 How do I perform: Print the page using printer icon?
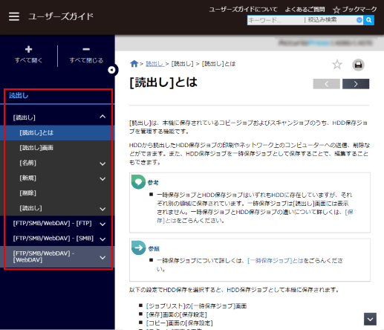click(358, 65)
